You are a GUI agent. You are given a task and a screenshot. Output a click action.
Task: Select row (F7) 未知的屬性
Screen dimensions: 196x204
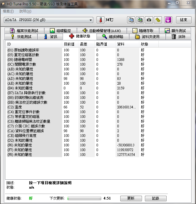pos(83,150)
